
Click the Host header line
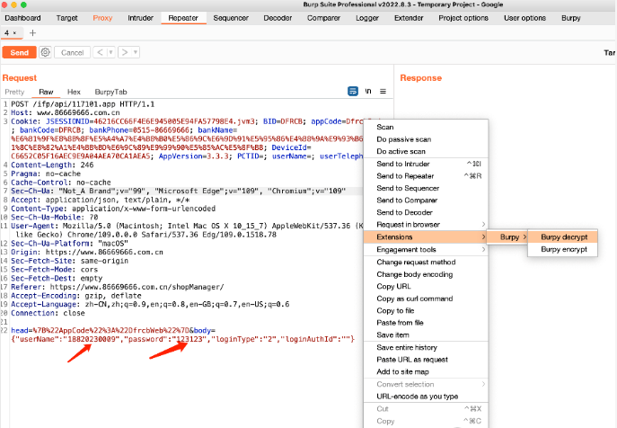(66, 112)
